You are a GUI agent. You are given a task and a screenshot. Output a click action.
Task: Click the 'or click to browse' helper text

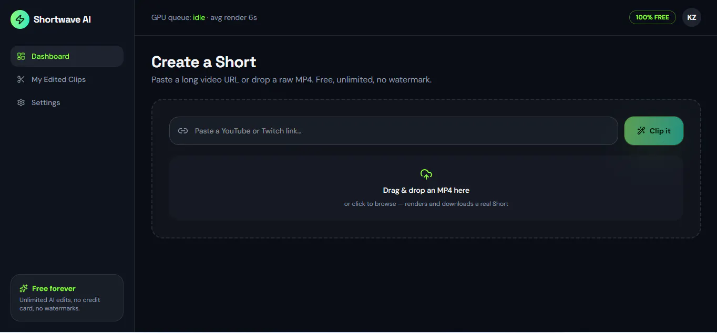[426, 204]
